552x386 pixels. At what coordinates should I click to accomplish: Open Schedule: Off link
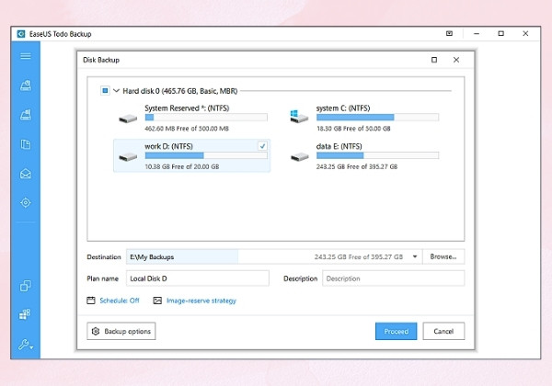(120, 301)
